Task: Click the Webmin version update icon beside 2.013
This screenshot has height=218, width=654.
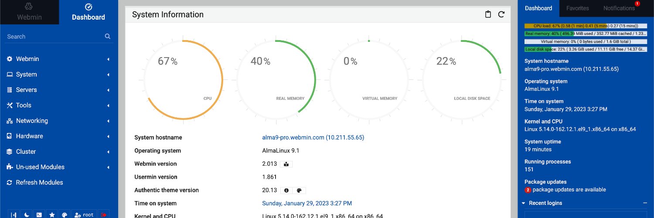Action: [286, 164]
